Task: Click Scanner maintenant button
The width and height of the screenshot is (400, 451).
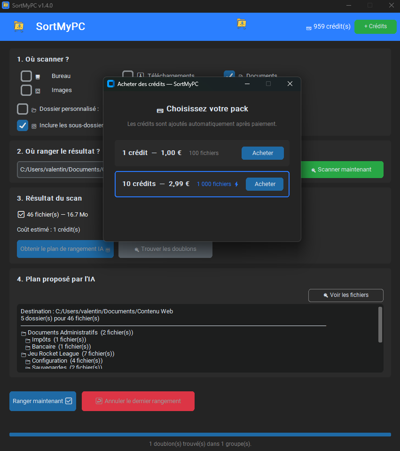Action: click(x=342, y=170)
